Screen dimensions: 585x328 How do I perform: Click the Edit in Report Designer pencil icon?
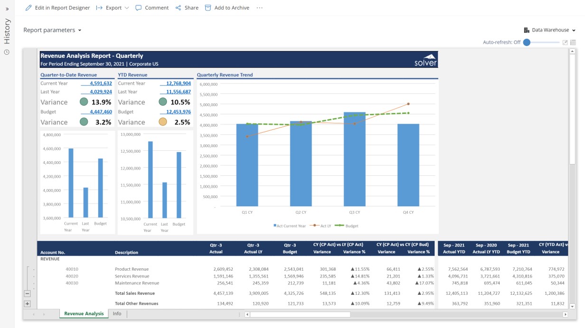pyautogui.click(x=28, y=8)
